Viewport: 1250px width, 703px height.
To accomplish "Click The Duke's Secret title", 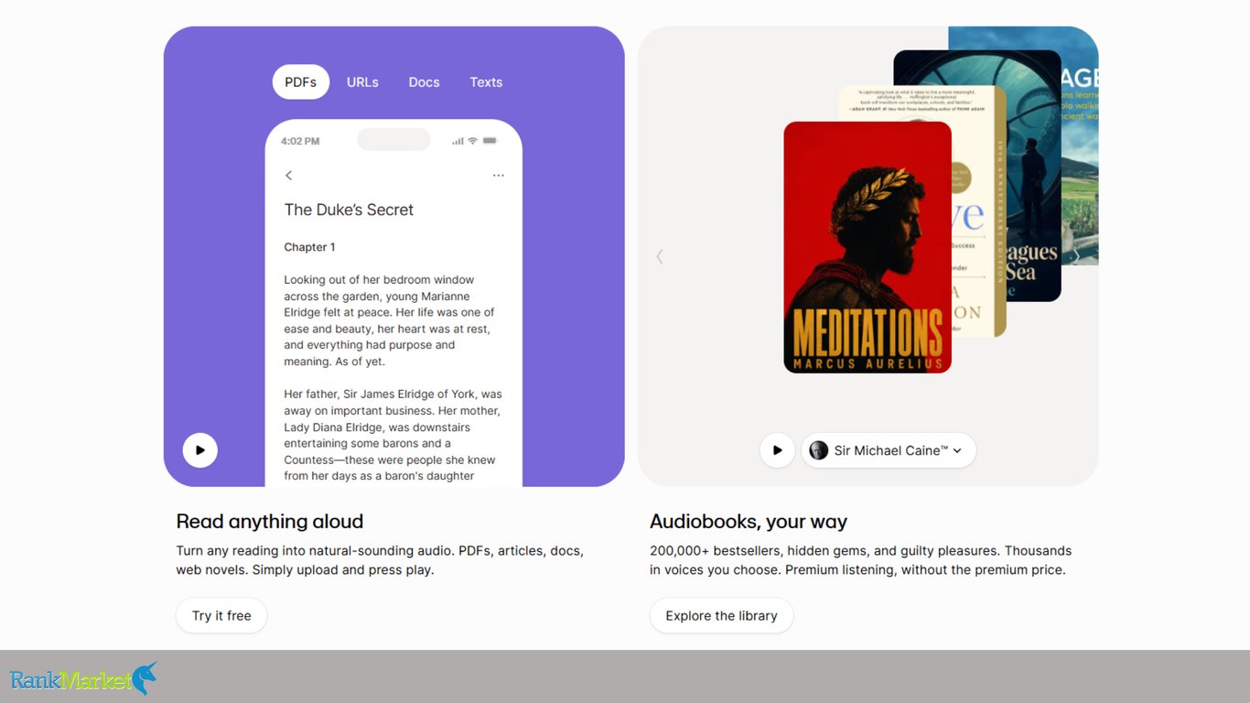I will click(x=349, y=210).
